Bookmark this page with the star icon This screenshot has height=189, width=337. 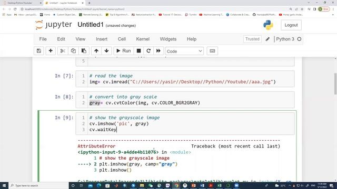click(x=302, y=9)
